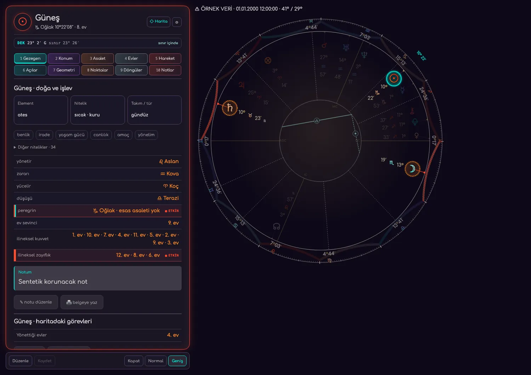The image size is (531, 375).
Task: Click the Terazi fall sign link
Action: tap(168, 198)
